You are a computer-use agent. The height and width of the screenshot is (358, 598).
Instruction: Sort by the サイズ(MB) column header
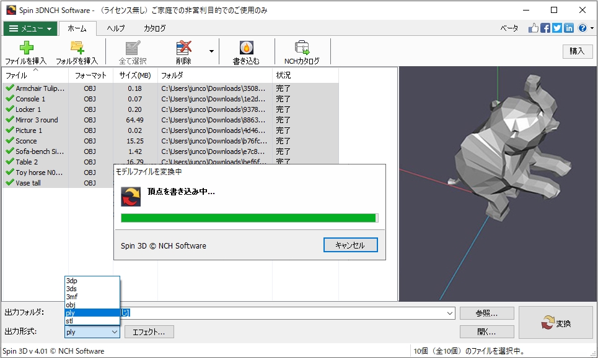(x=135, y=75)
